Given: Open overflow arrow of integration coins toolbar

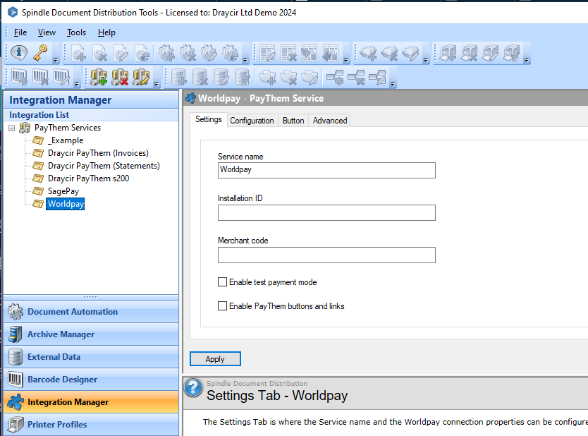Looking at the screenshot, I should pyautogui.click(x=157, y=84).
